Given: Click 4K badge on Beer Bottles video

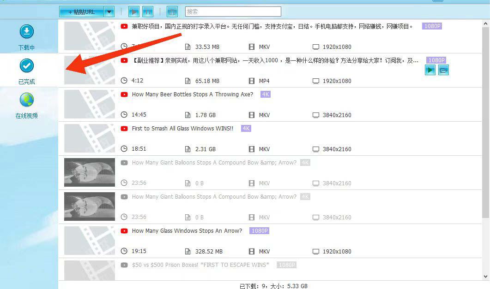Looking at the screenshot, I should coord(265,94).
